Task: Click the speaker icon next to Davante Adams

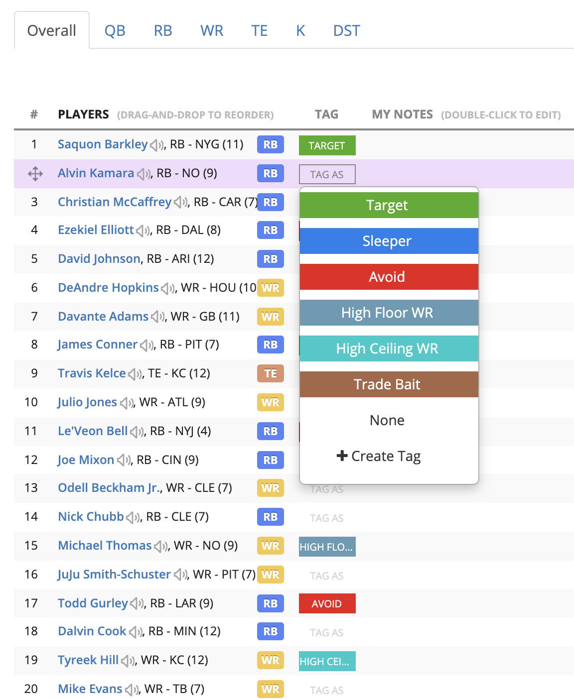Action: pyautogui.click(x=157, y=317)
